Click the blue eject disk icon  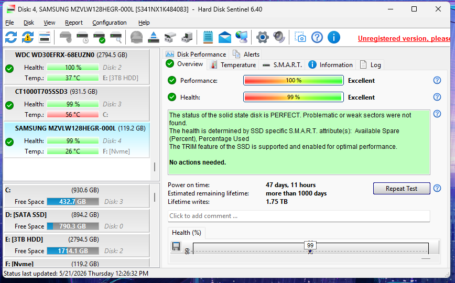tap(154, 37)
